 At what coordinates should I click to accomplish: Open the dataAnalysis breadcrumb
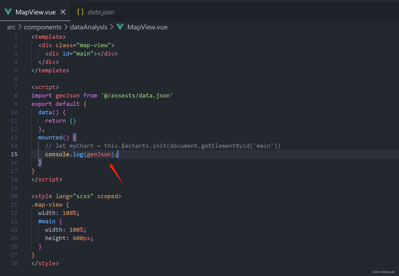[89, 27]
